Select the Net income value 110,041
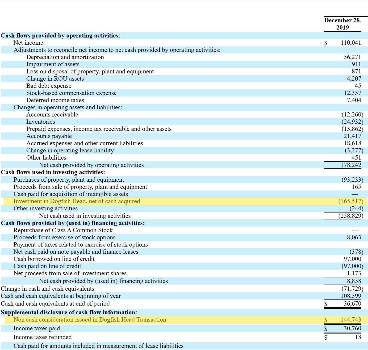The width and height of the screenshot is (368, 350). pos(351,43)
